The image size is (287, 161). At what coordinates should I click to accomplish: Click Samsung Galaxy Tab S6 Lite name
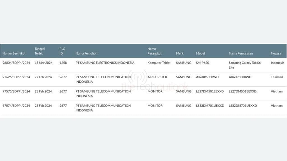click(244, 65)
